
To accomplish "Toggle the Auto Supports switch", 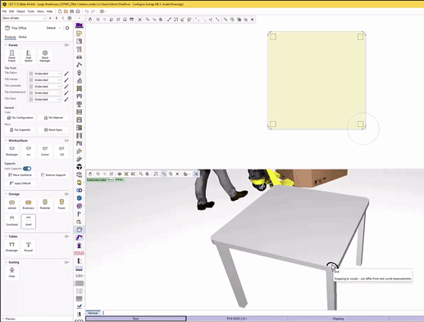I will [27, 169].
